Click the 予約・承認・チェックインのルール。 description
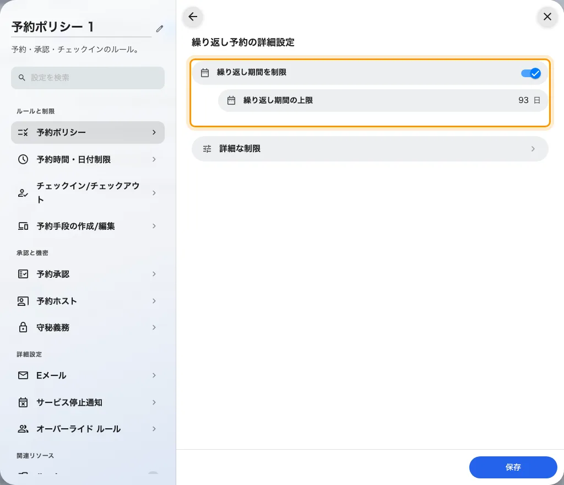 coord(75,50)
